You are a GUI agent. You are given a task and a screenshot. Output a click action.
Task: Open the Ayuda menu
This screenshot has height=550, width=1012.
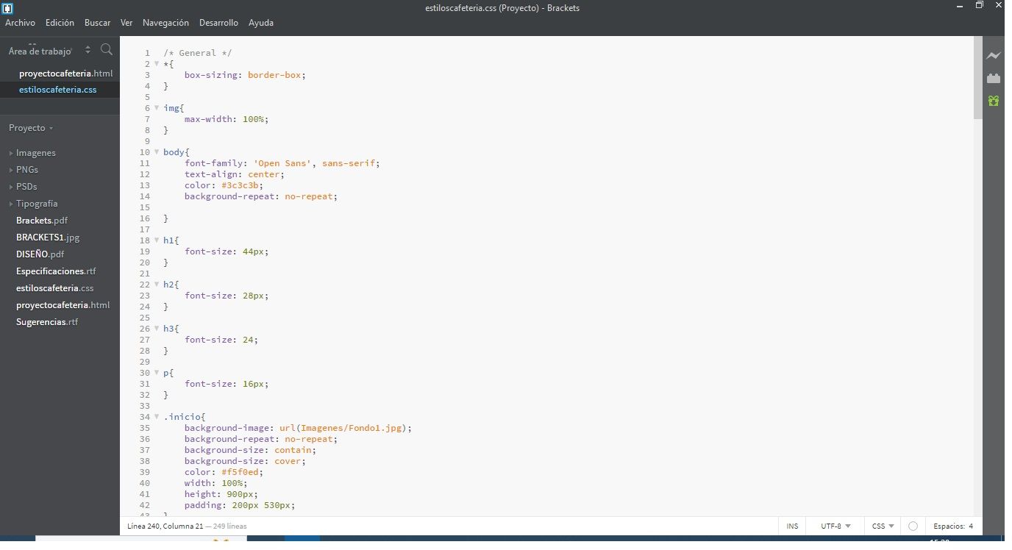tap(261, 23)
